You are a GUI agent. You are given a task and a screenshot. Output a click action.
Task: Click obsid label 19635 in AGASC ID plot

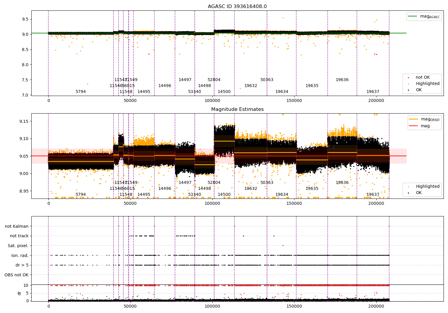(312, 86)
